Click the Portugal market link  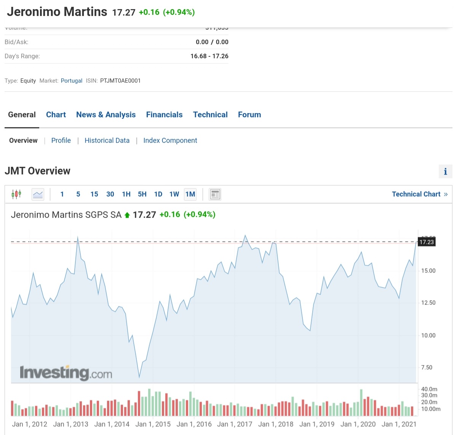tap(72, 81)
